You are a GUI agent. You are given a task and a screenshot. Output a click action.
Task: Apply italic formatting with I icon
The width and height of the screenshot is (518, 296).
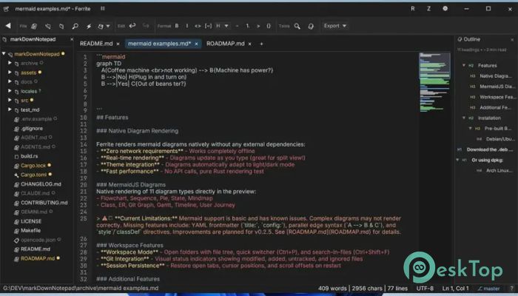[187, 26]
